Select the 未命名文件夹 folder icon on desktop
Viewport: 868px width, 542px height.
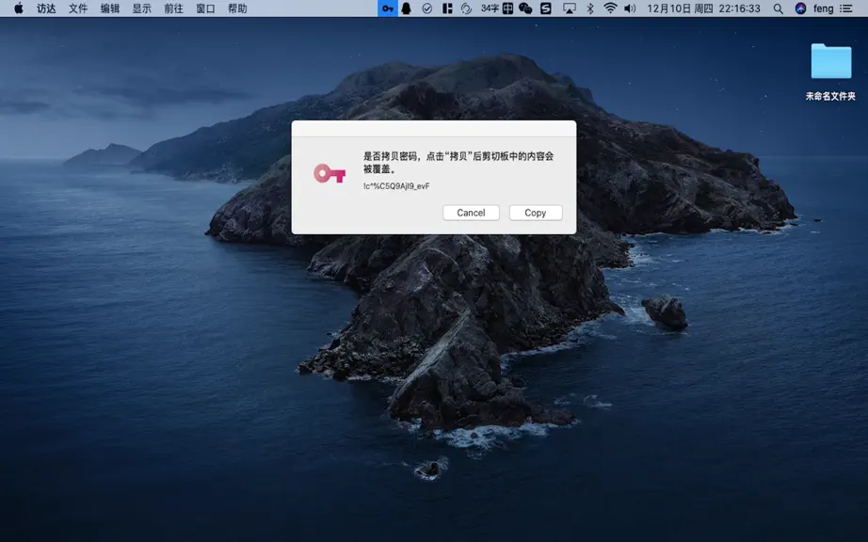point(831,61)
